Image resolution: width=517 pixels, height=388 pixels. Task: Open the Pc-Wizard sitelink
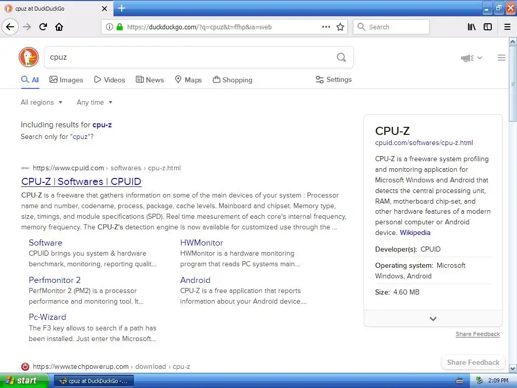(x=47, y=317)
